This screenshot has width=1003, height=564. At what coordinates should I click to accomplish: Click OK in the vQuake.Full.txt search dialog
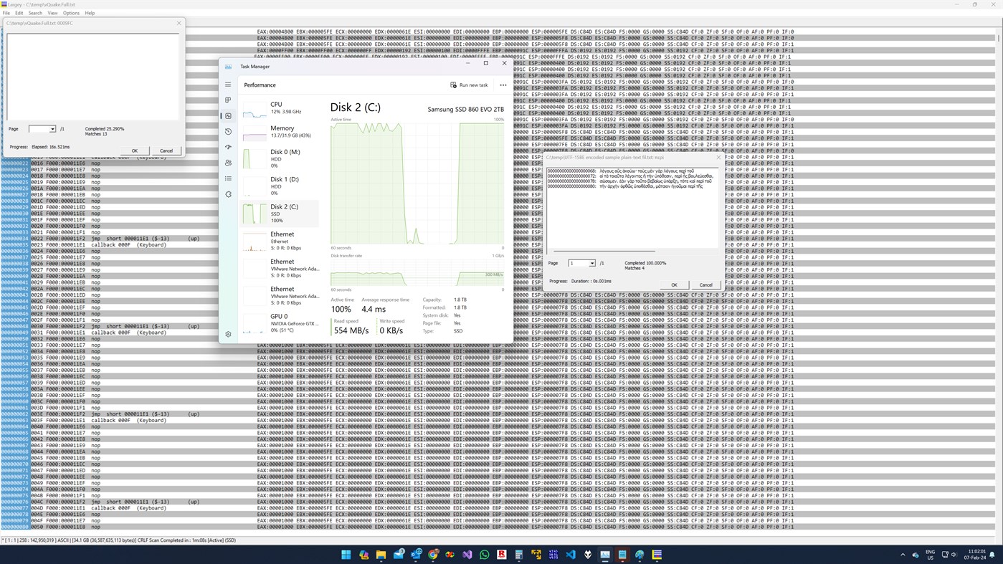tap(135, 150)
